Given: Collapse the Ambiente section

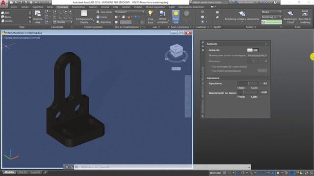Looking at the screenshot, I should (x=266, y=44).
